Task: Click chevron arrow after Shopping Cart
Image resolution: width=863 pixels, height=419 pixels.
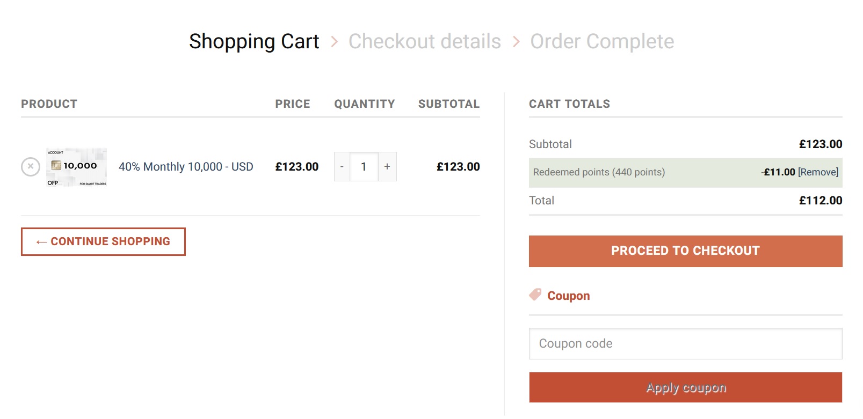Action: [x=334, y=41]
